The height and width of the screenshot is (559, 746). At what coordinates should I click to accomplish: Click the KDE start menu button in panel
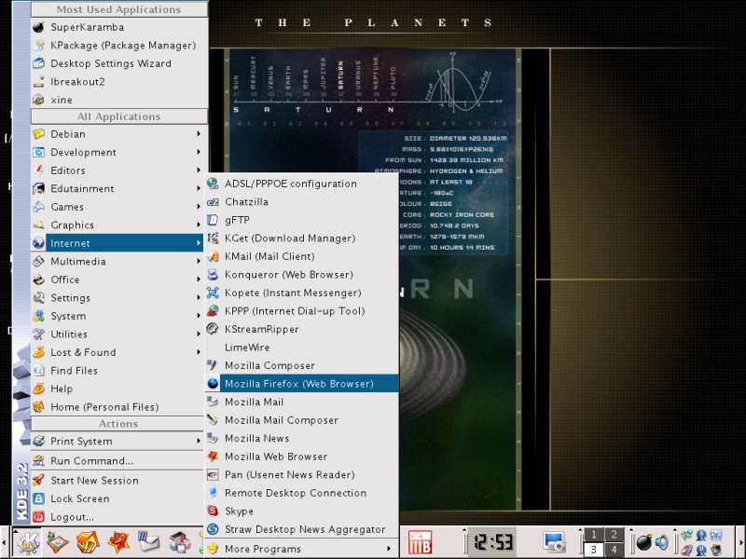(27, 541)
